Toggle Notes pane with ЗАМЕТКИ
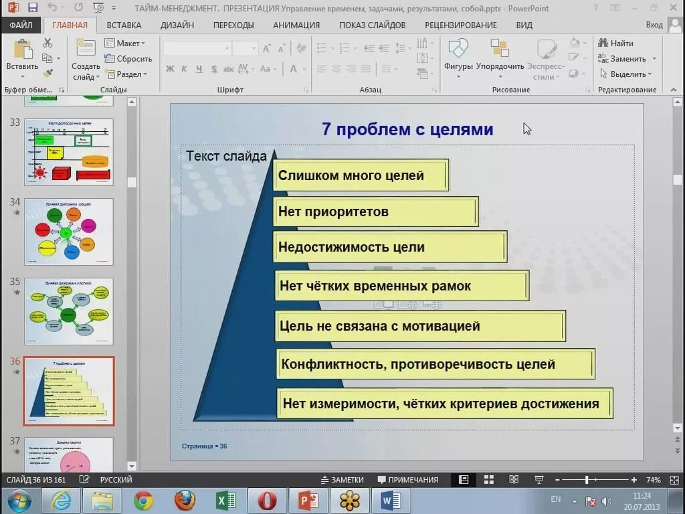Screen dimensions: 685x514 pyautogui.click(x=342, y=479)
